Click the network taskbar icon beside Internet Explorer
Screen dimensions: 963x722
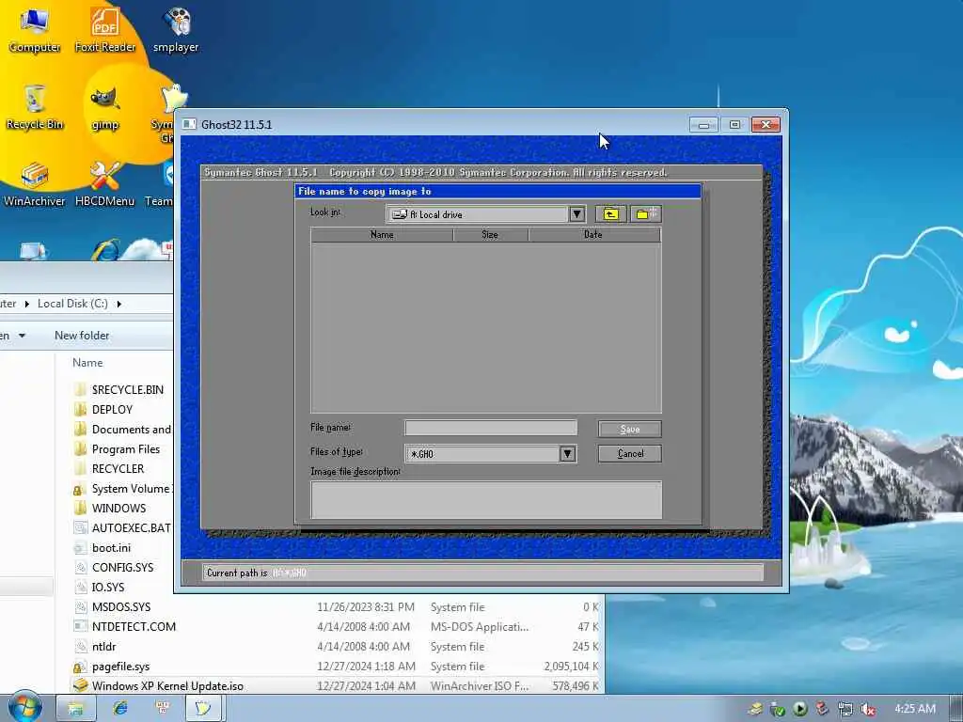pos(162,709)
